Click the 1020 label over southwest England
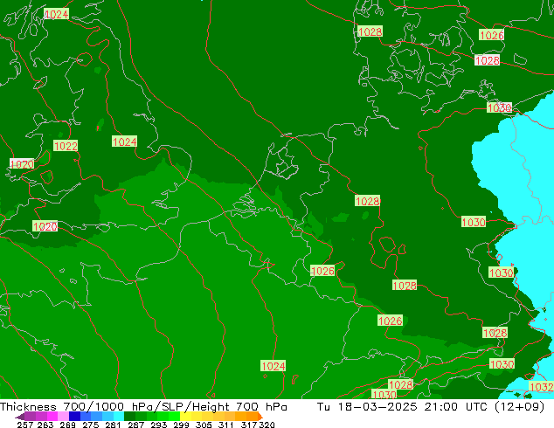Image resolution: width=554 pixels, height=428 pixels. coord(45,226)
